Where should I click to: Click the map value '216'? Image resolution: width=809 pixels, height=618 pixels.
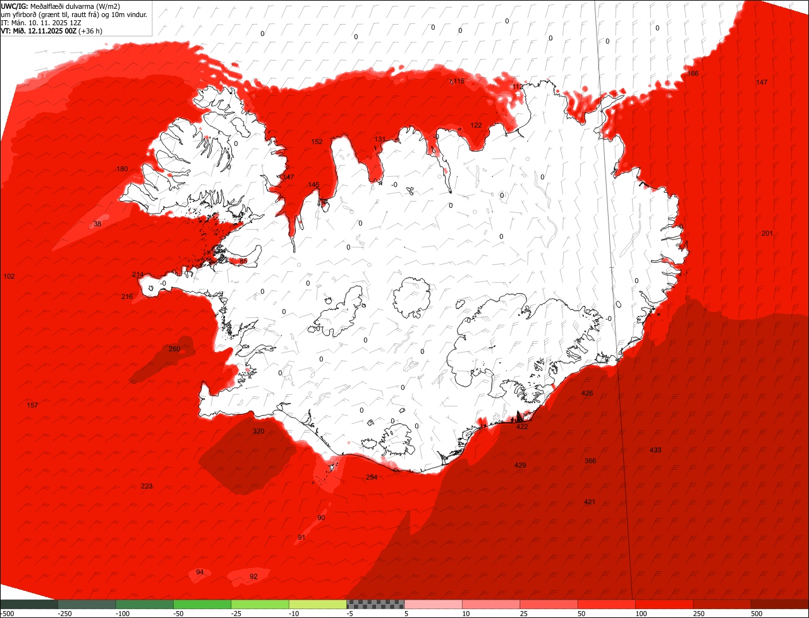(127, 296)
